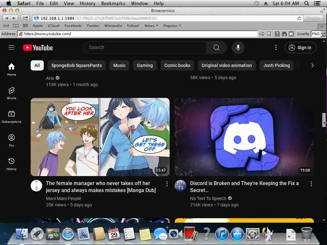The image size is (327, 245).
Task: Open Shorts in the sidebar
Action: coord(11,93)
